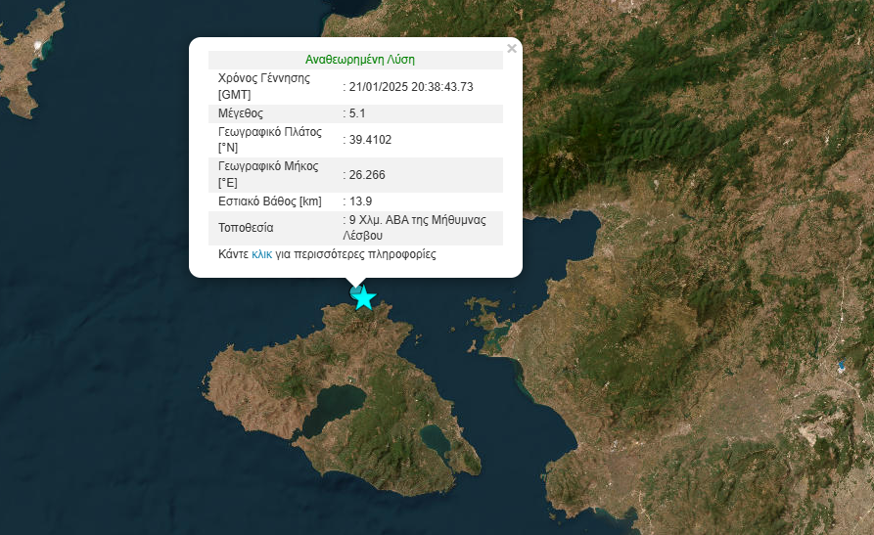Click the 'Εστιακό Βάθος [km]' label
The image size is (874, 535).
point(269,201)
